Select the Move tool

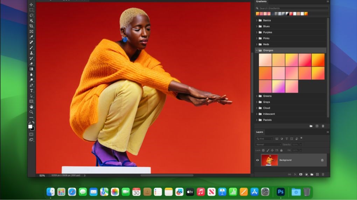point(31,5)
